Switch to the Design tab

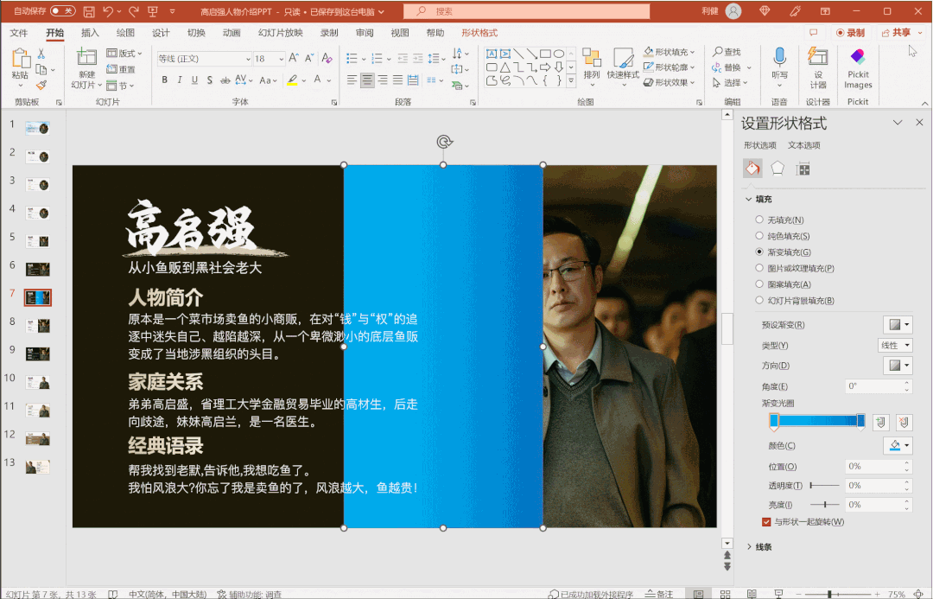(x=161, y=33)
